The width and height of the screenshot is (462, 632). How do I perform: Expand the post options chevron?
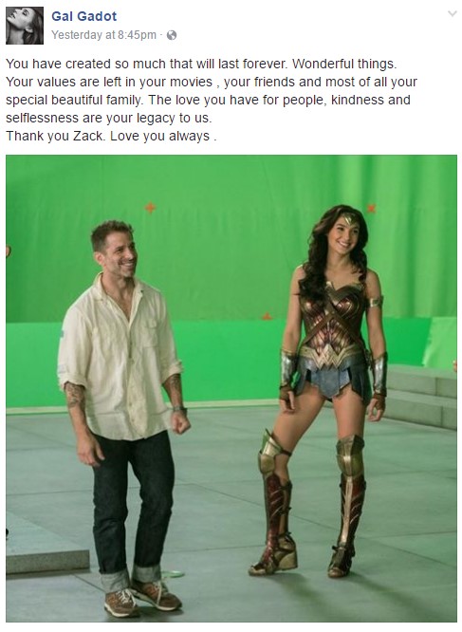[x=453, y=13]
